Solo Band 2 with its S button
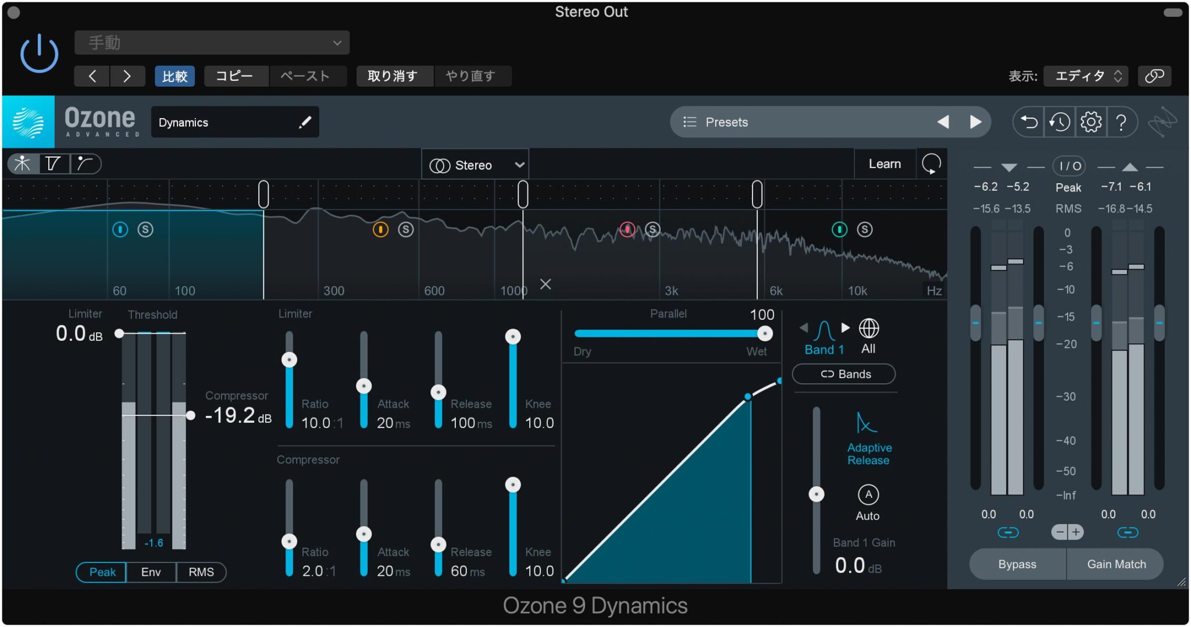 [x=406, y=230]
